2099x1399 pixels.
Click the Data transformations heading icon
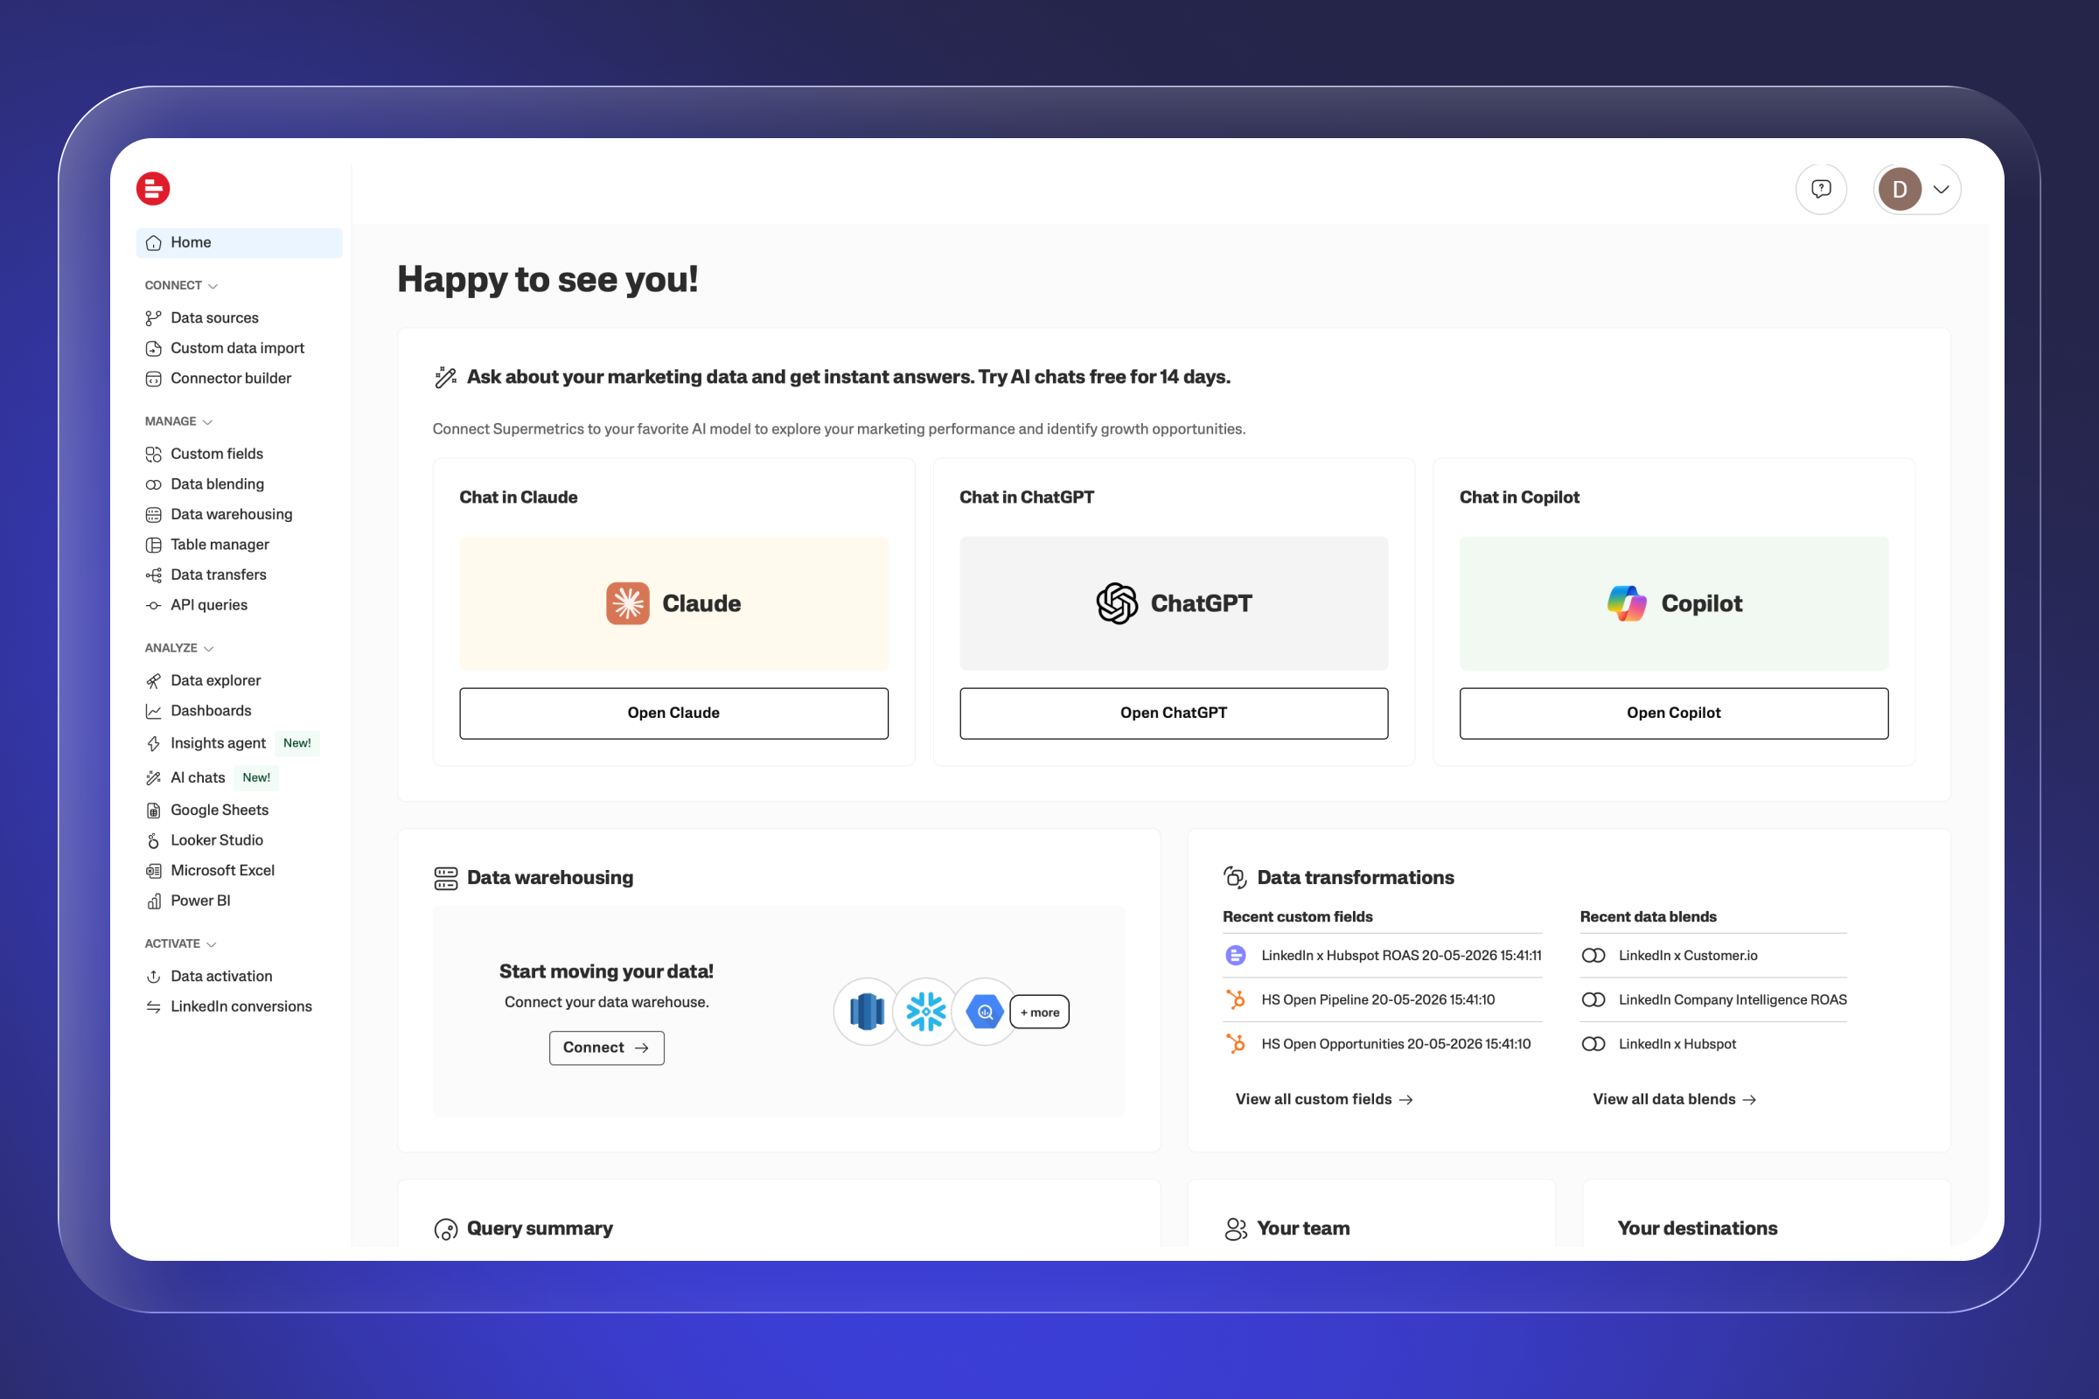pos(1235,878)
